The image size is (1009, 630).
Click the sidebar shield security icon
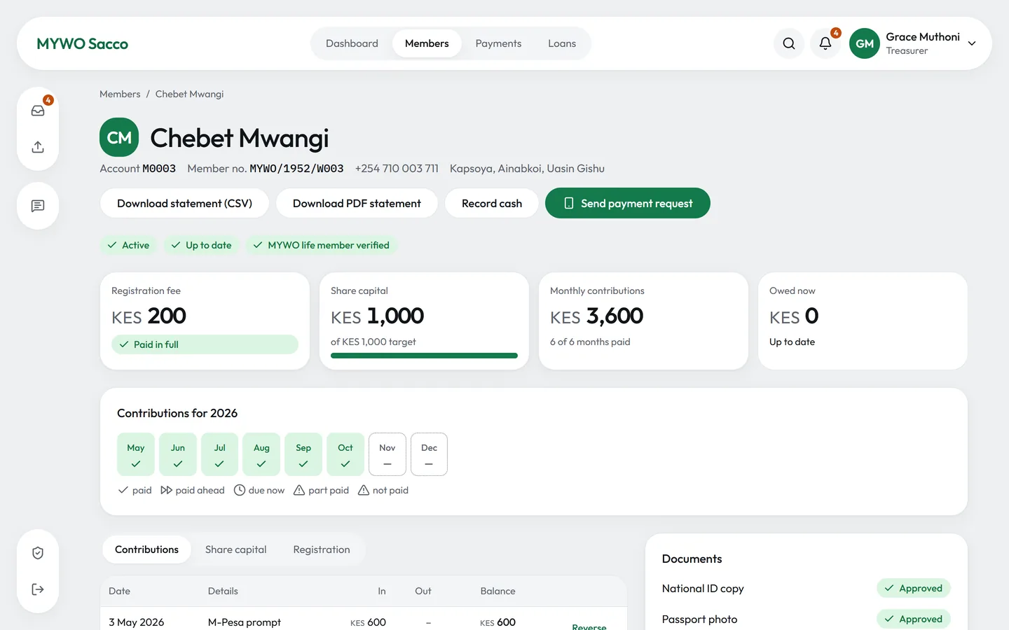[x=38, y=553]
